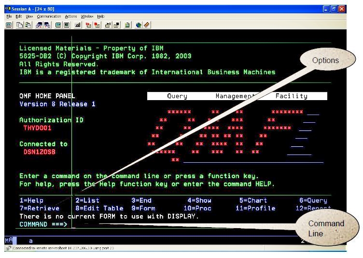363x258 pixels.
Task: Click the Copy icon in toolbar
Action: point(20,25)
